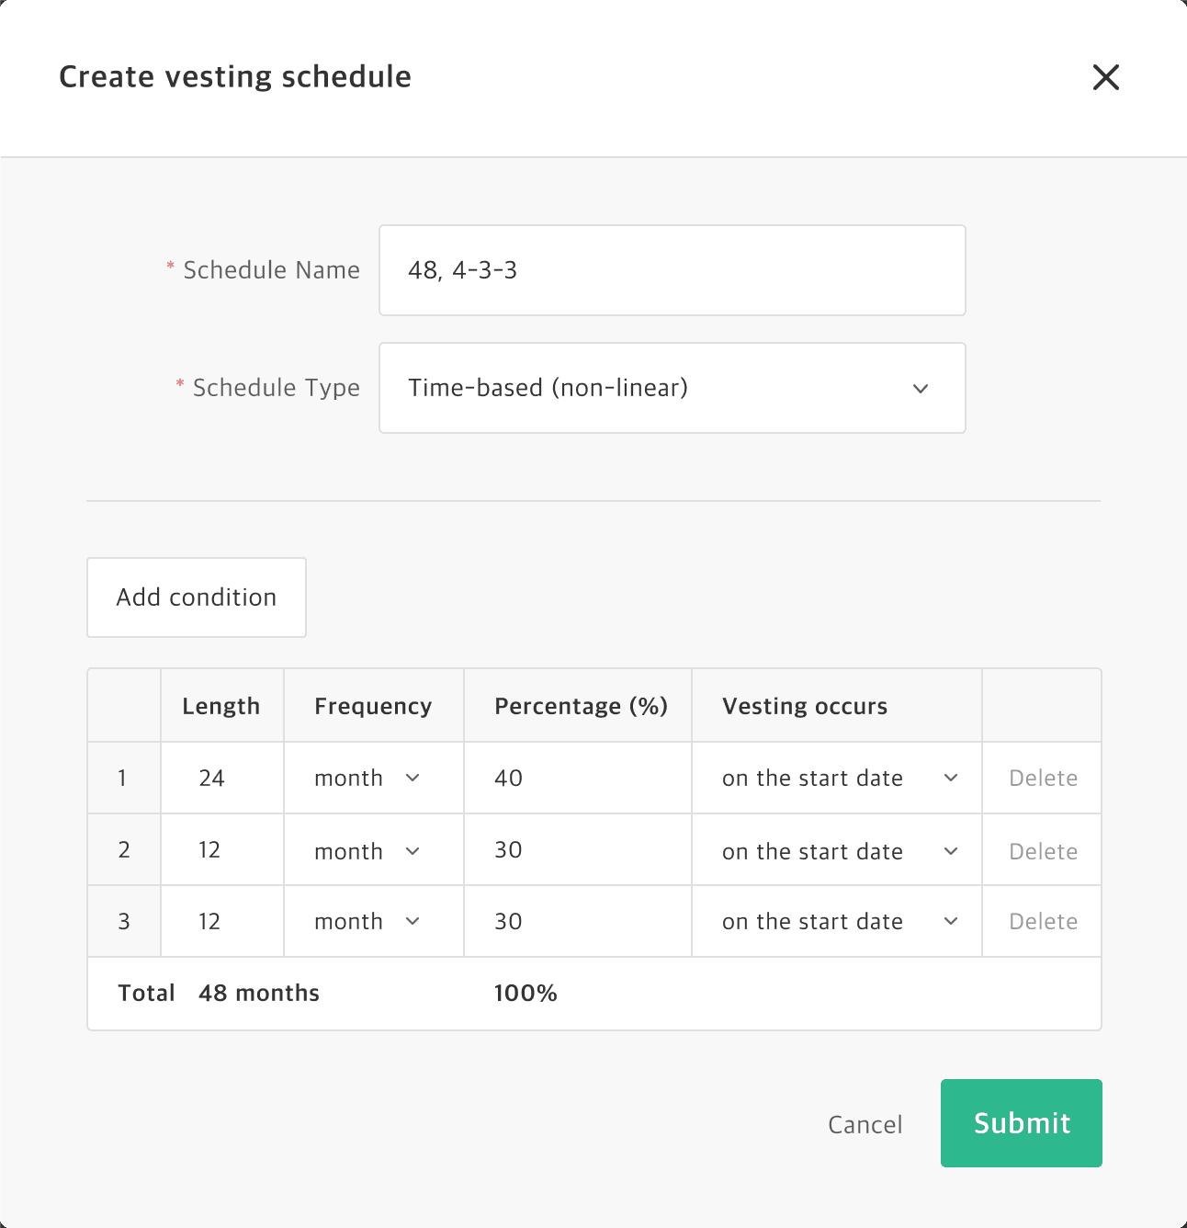1187x1228 pixels.
Task: Select the Length column header
Action: [x=220, y=705]
